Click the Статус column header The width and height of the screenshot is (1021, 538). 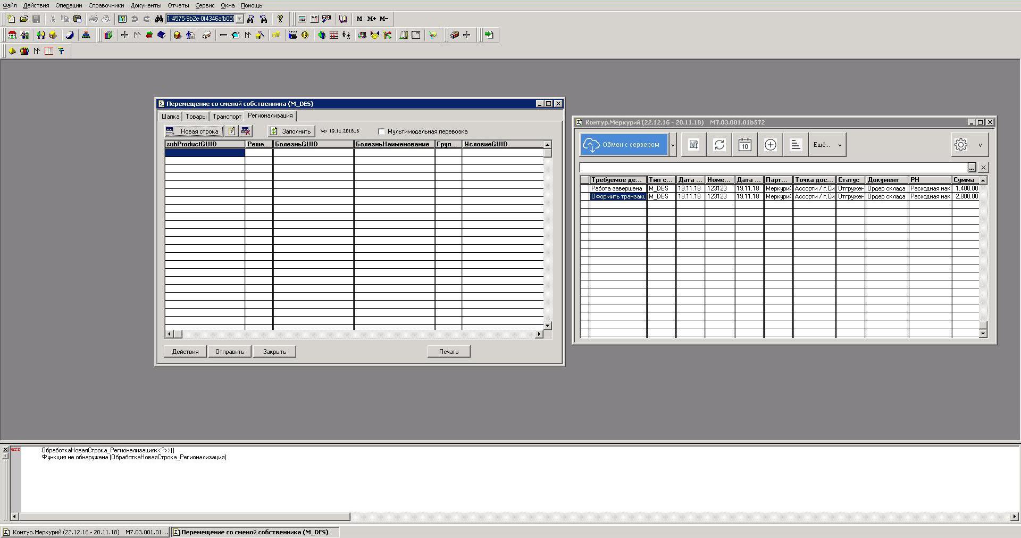[850, 180]
